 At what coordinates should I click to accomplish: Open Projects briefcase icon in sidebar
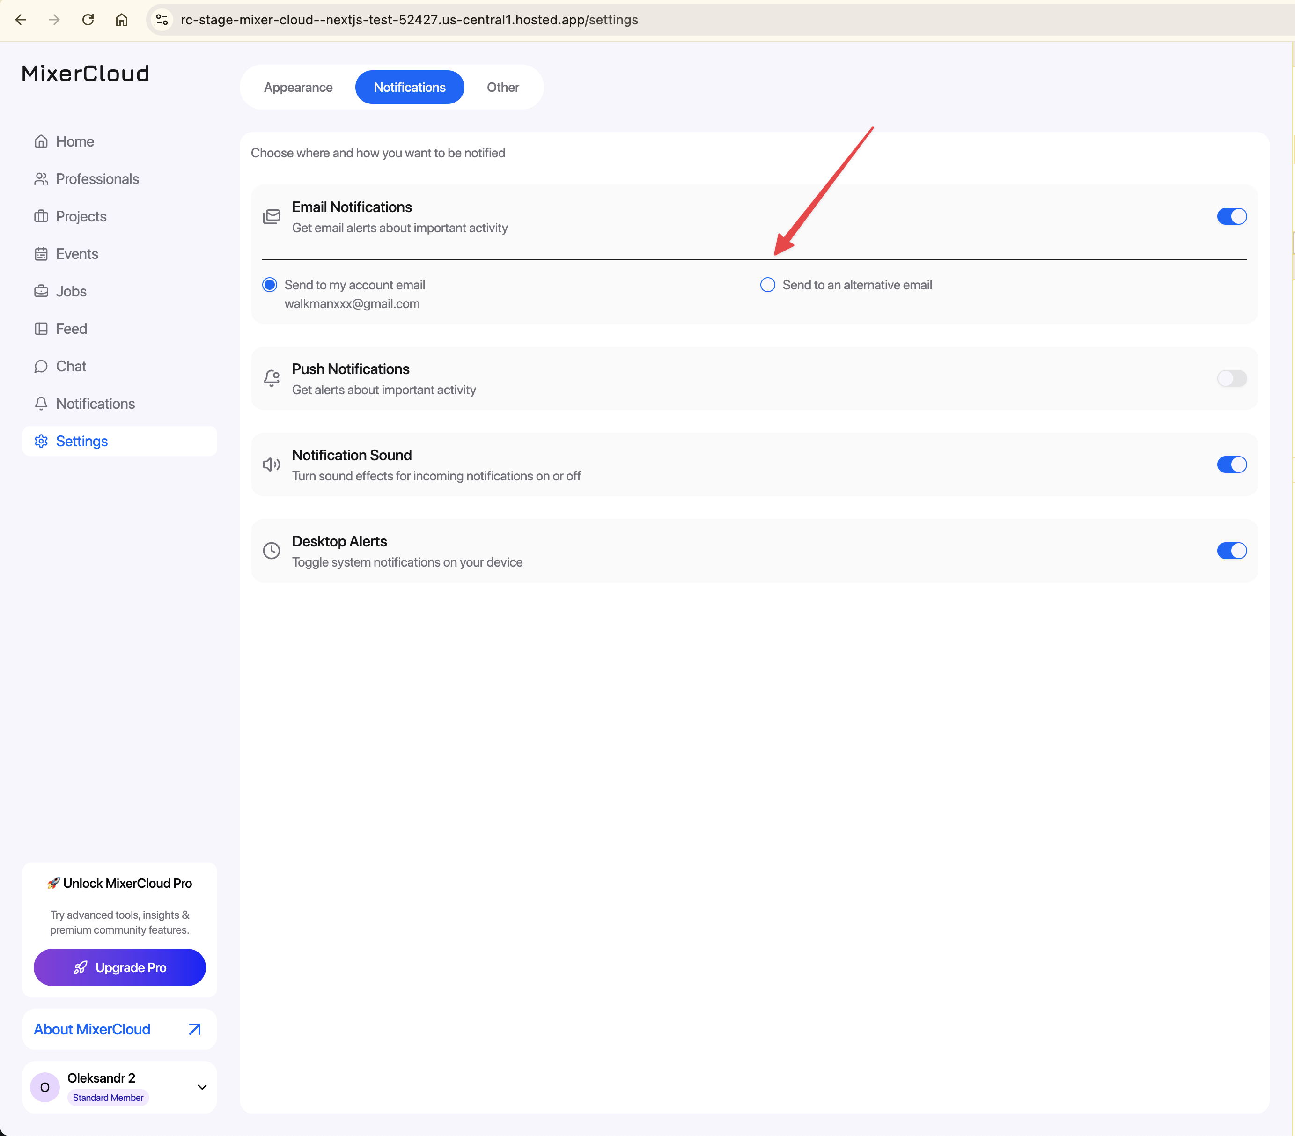(x=41, y=216)
